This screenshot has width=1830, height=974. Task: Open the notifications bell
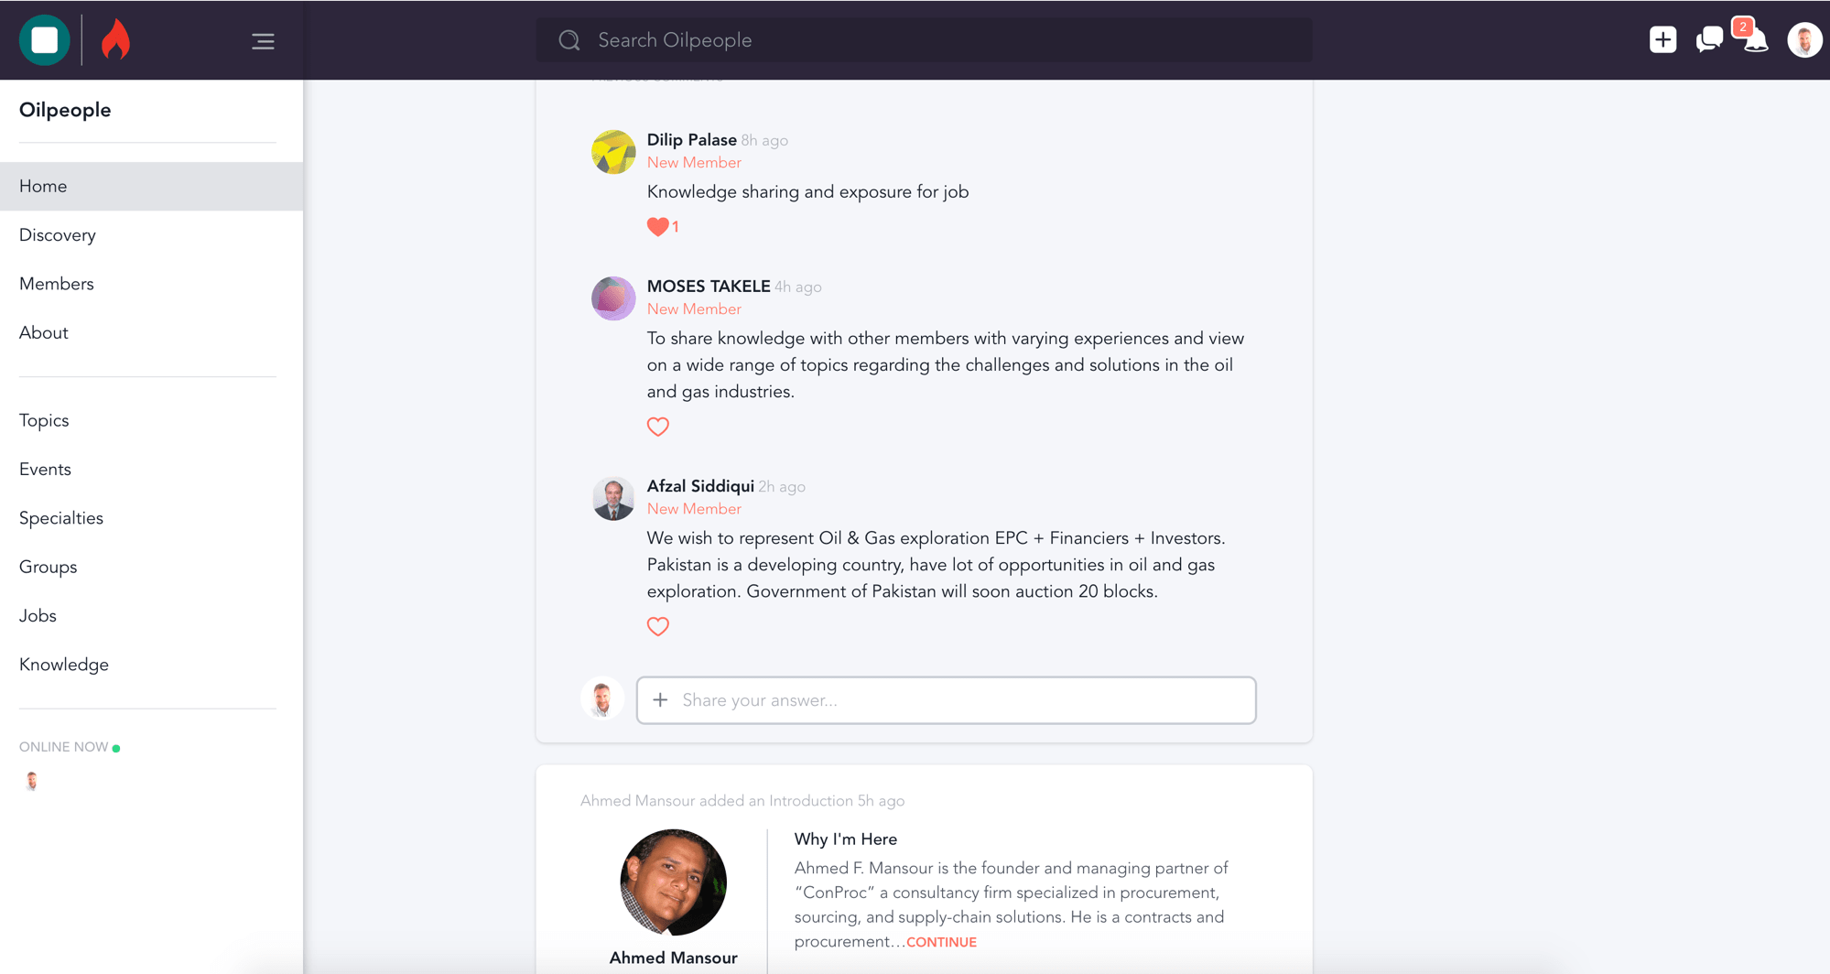(1755, 42)
